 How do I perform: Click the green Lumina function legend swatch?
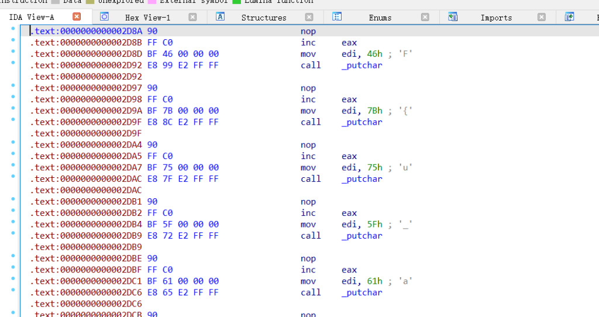click(x=236, y=2)
